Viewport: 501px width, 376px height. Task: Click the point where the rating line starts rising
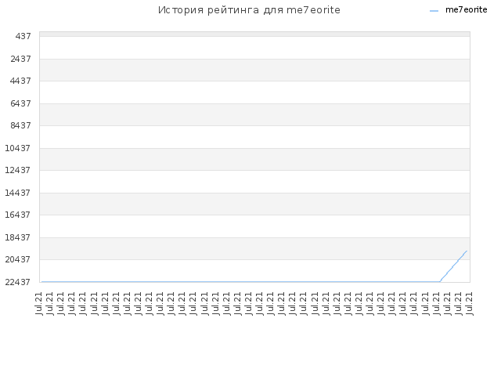coord(440,281)
